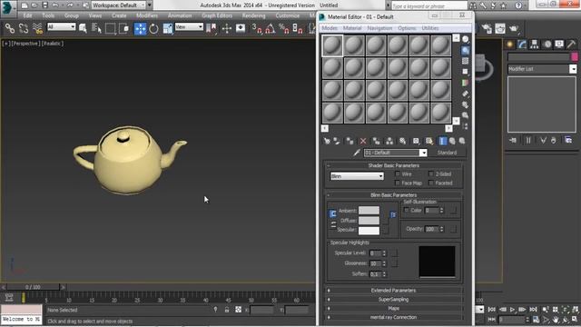Image resolution: width=581 pixels, height=327 pixels.
Task: Click the Opacity map button
Action: [x=453, y=229]
